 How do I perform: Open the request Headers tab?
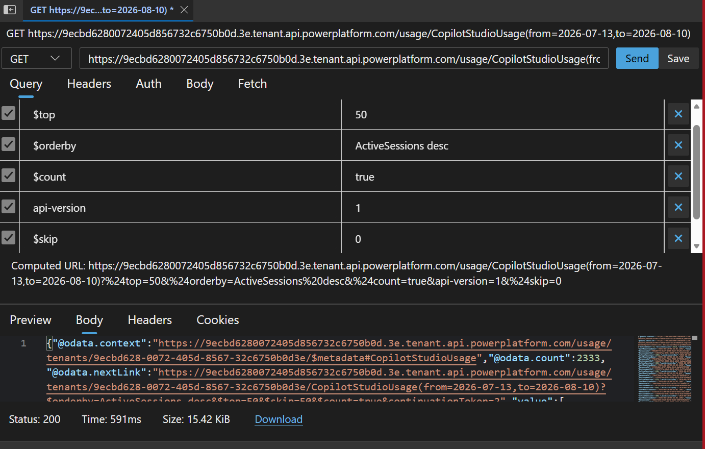[89, 84]
